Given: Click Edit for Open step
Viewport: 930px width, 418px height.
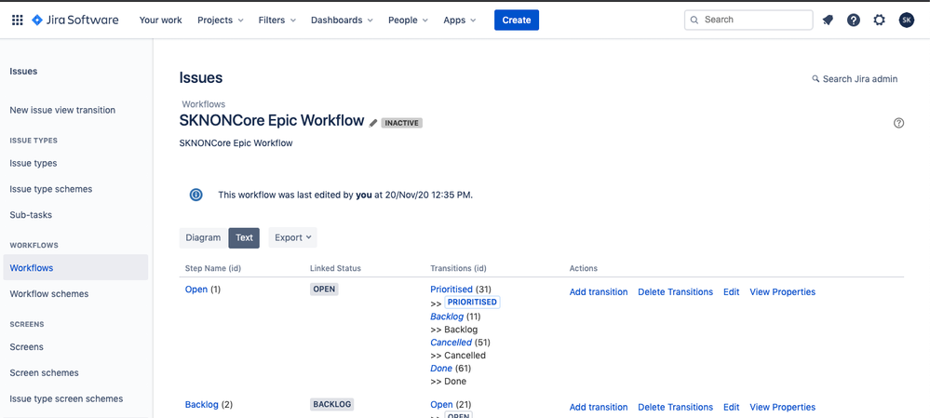Looking at the screenshot, I should click(732, 292).
